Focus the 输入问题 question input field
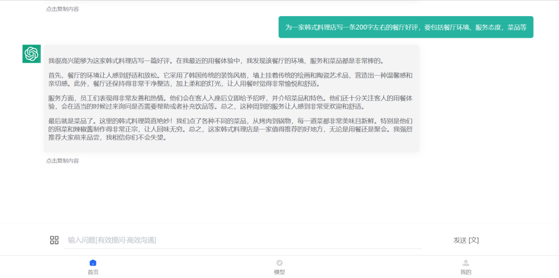The height and width of the screenshot is (278, 559). (x=242, y=240)
